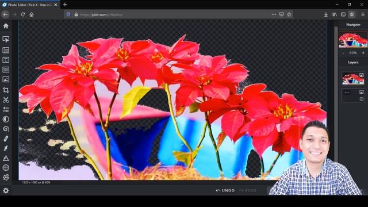Open the Add Element triangle tool
The height and width of the screenshot is (207, 368).
6,158
